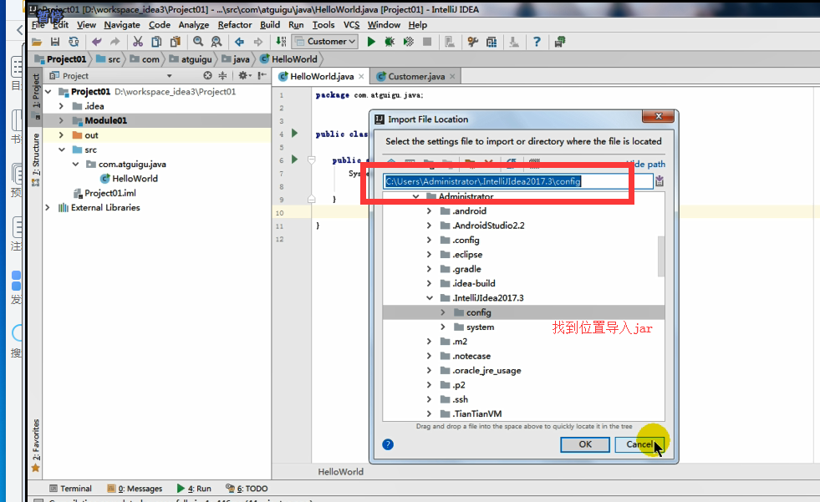
Task: Click the Cut scissors icon
Action: click(138, 42)
